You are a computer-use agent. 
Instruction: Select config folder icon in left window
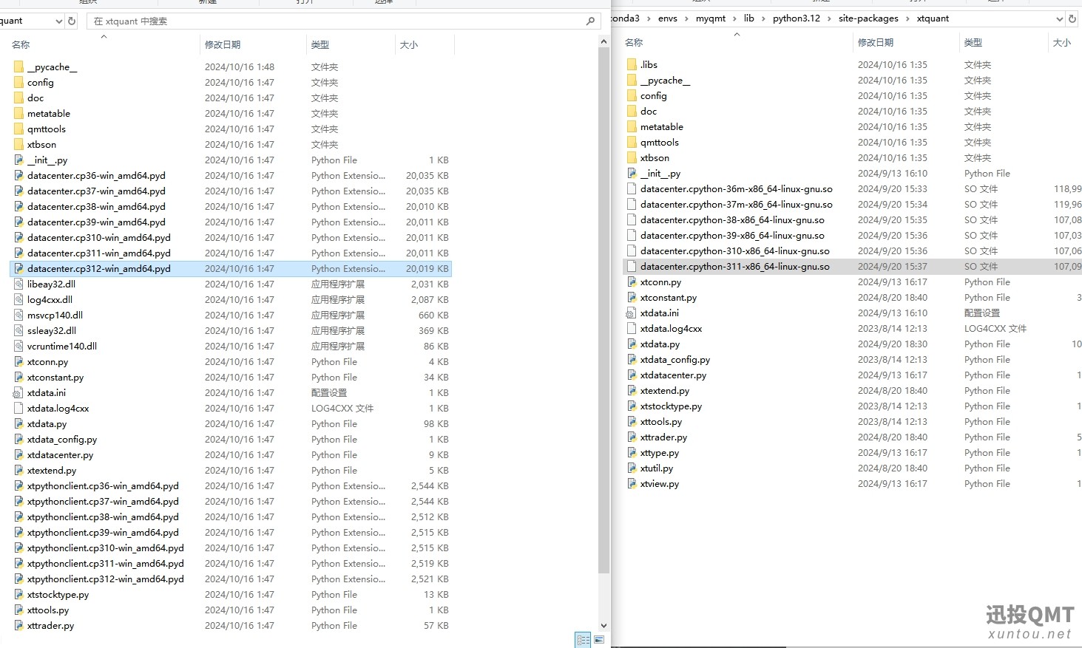coord(18,82)
